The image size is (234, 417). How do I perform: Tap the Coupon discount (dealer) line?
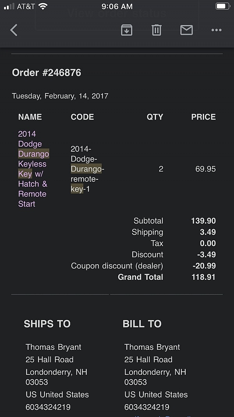click(x=117, y=266)
